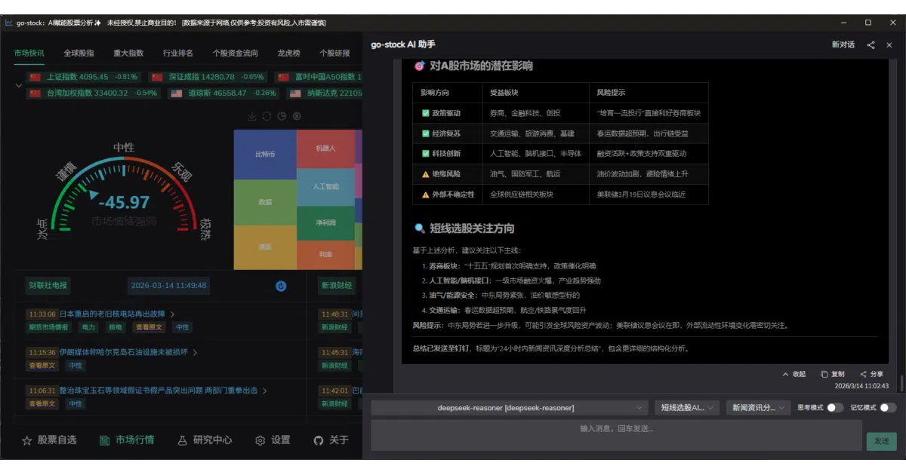The height and width of the screenshot is (475, 906).
Task: Click the market sentiment gauge value -45.97
Action: click(124, 202)
